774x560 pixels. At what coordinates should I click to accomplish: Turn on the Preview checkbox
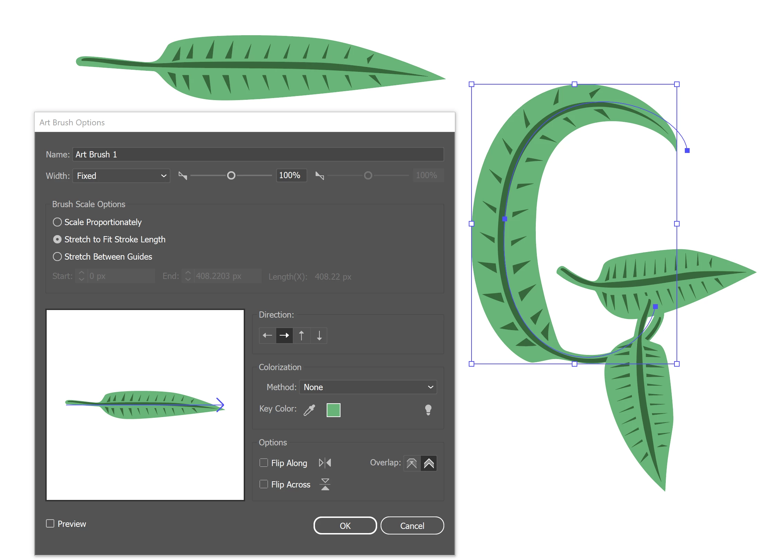click(50, 523)
